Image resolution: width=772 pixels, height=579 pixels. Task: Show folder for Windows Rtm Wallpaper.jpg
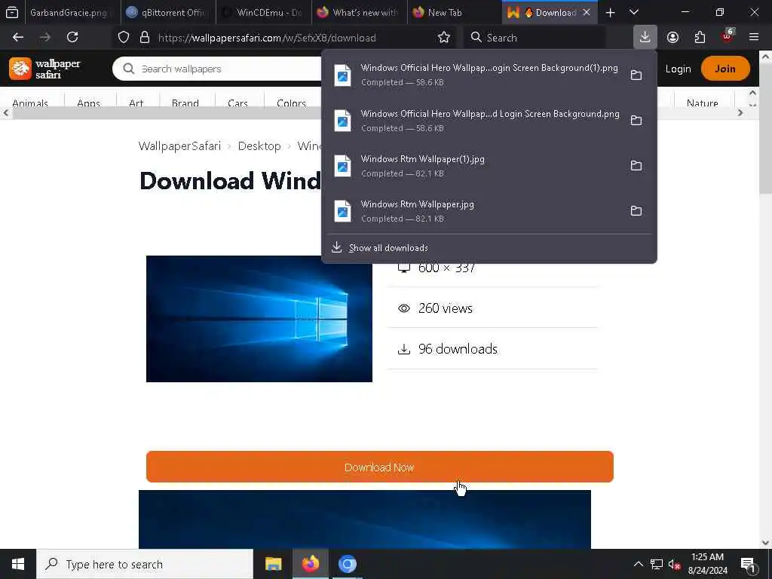(x=636, y=211)
